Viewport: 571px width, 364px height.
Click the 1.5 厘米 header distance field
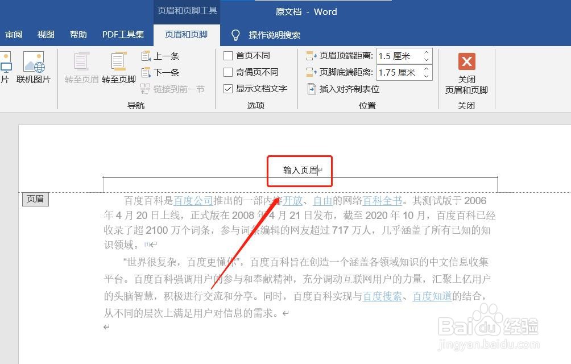point(399,56)
